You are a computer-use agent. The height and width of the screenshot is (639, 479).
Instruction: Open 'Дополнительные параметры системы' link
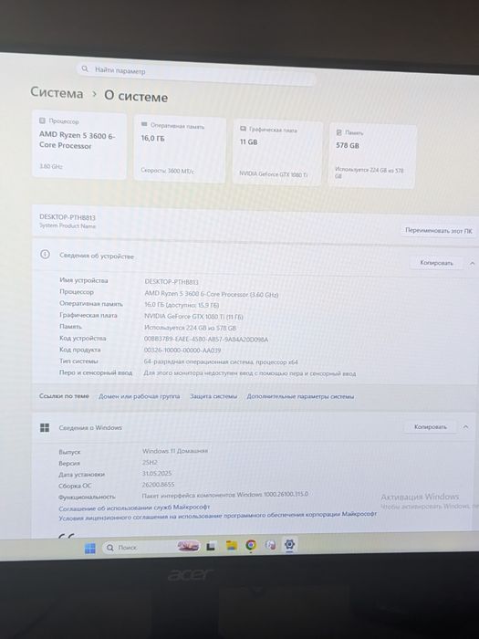point(300,396)
